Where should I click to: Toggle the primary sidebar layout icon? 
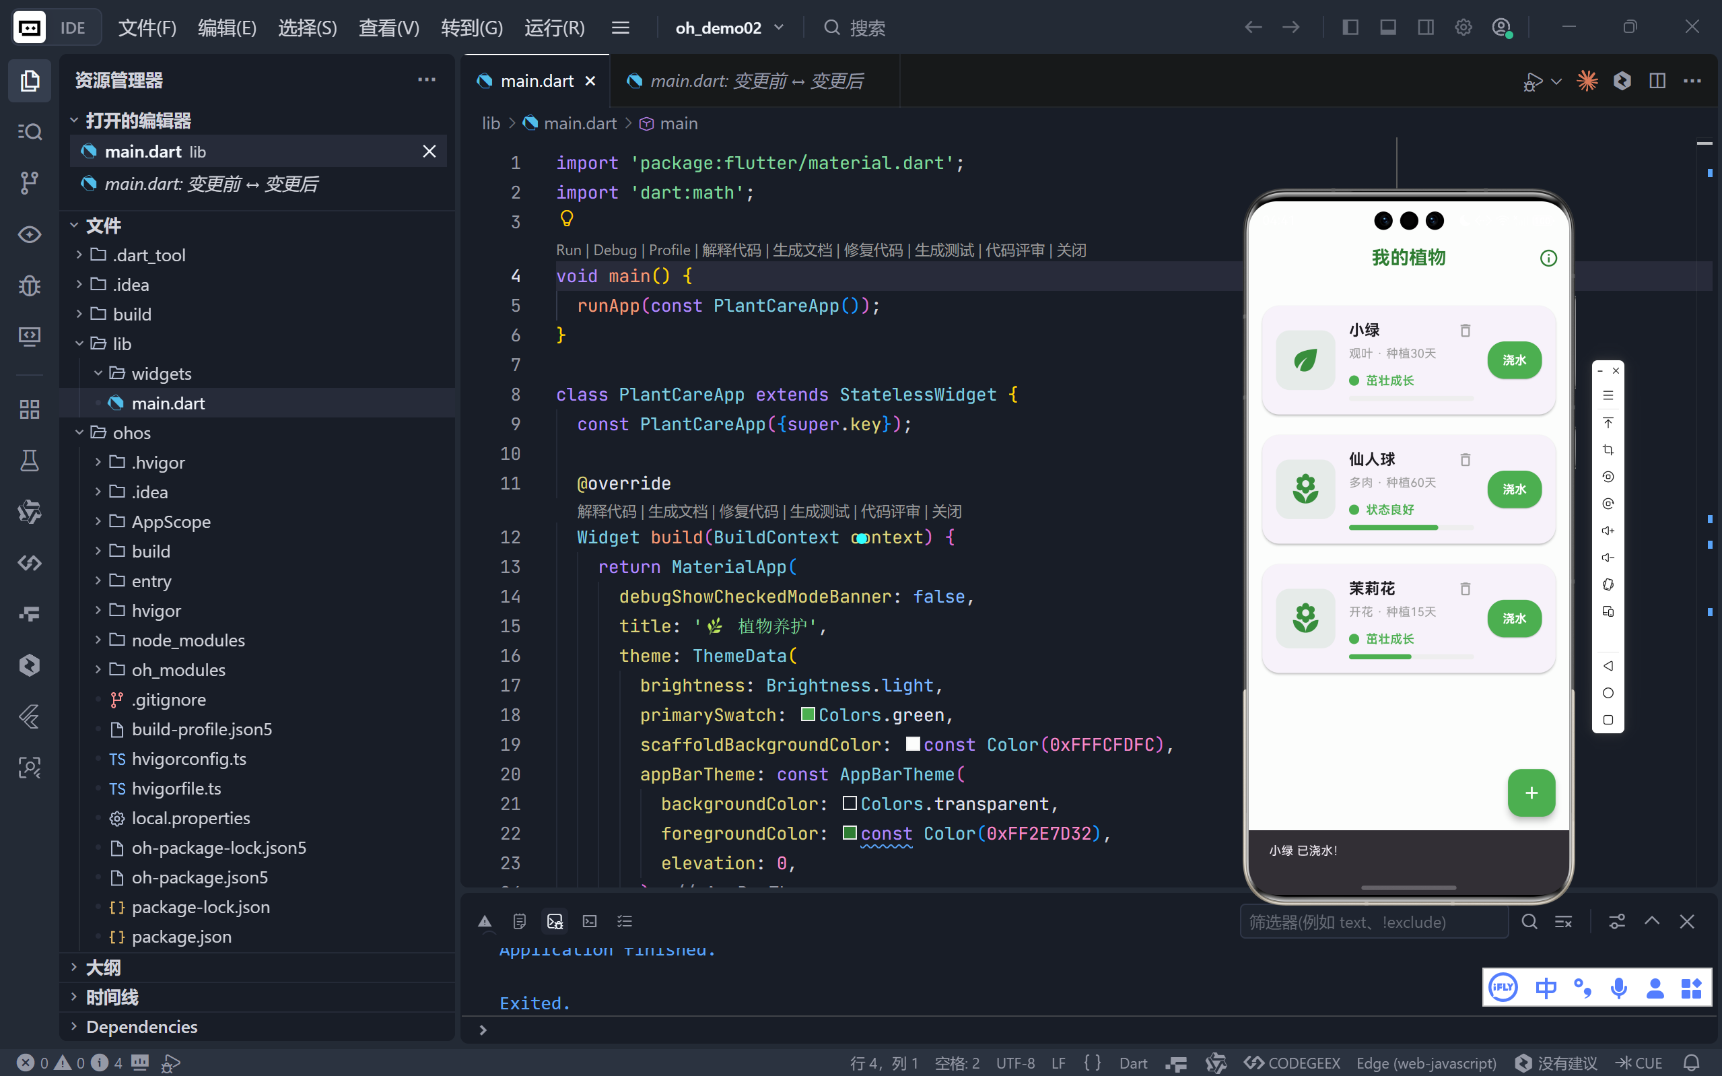(1350, 28)
